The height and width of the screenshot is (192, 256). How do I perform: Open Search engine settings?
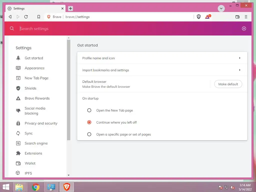pos(36,143)
